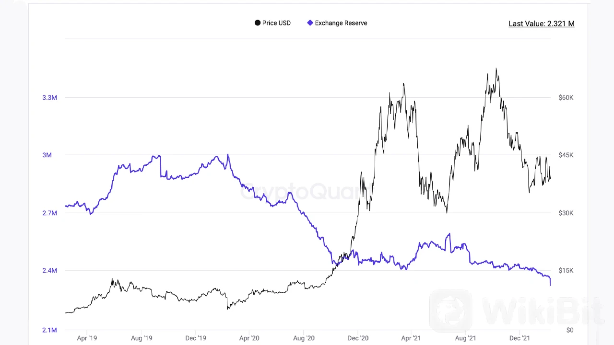Click the $45K price axis label
The image size is (614, 345).
(x=566, y=155)
